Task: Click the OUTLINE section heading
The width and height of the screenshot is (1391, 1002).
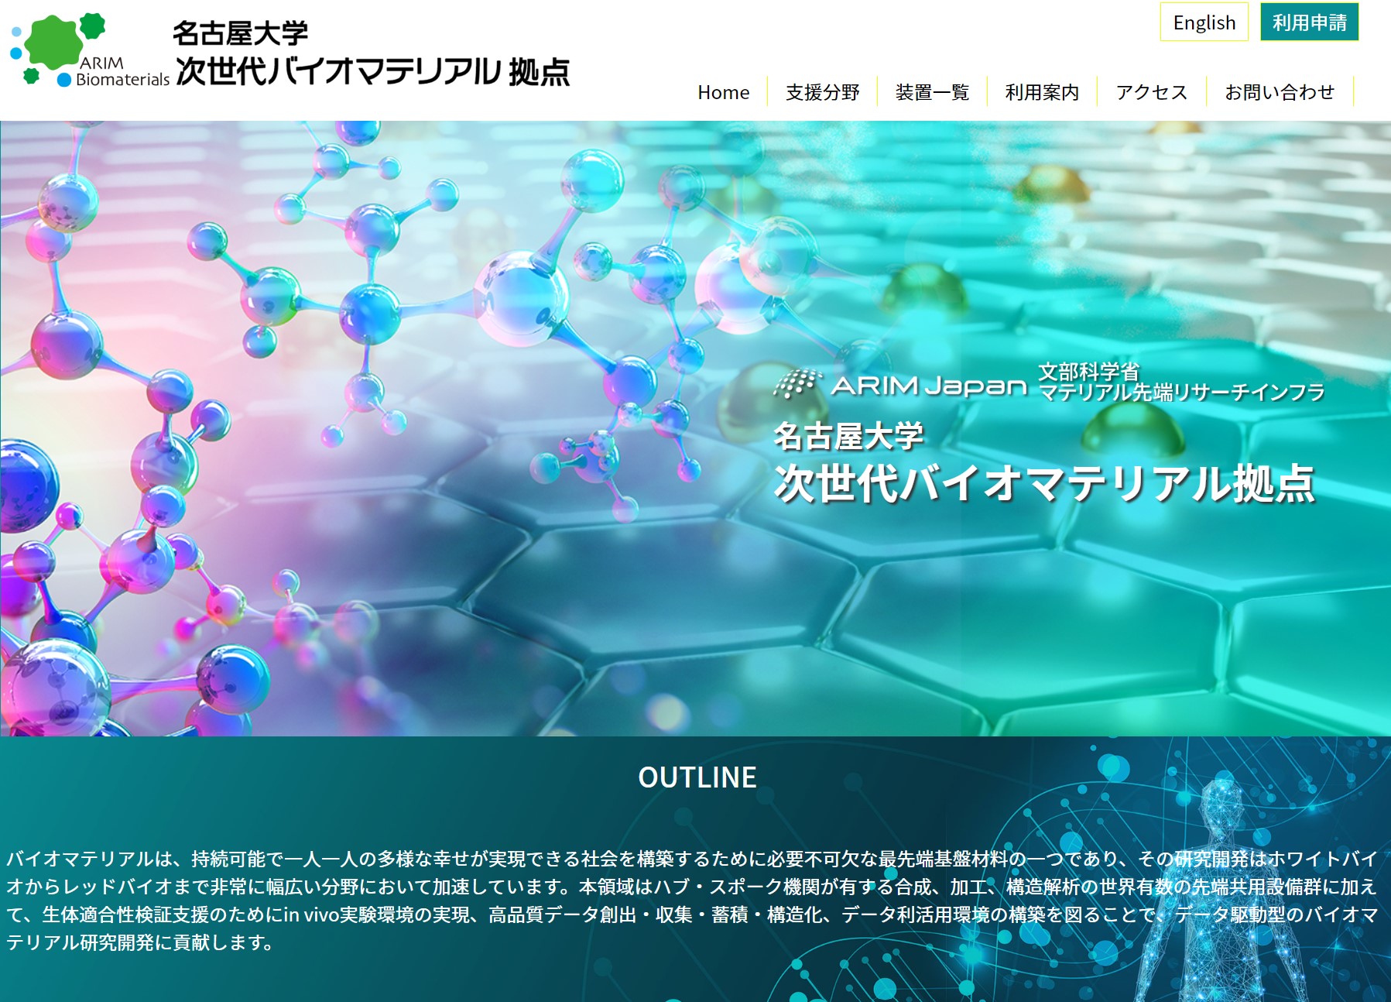Action: click(697, 777)
